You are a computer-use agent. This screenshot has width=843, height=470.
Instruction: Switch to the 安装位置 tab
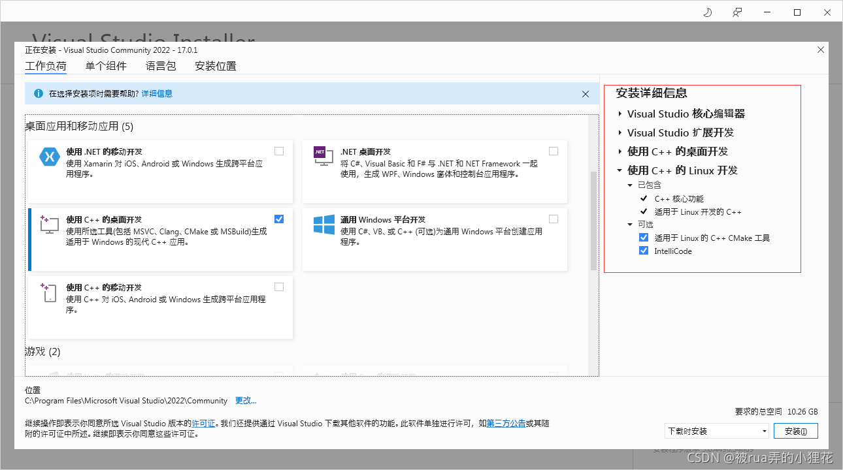point(216,66)
